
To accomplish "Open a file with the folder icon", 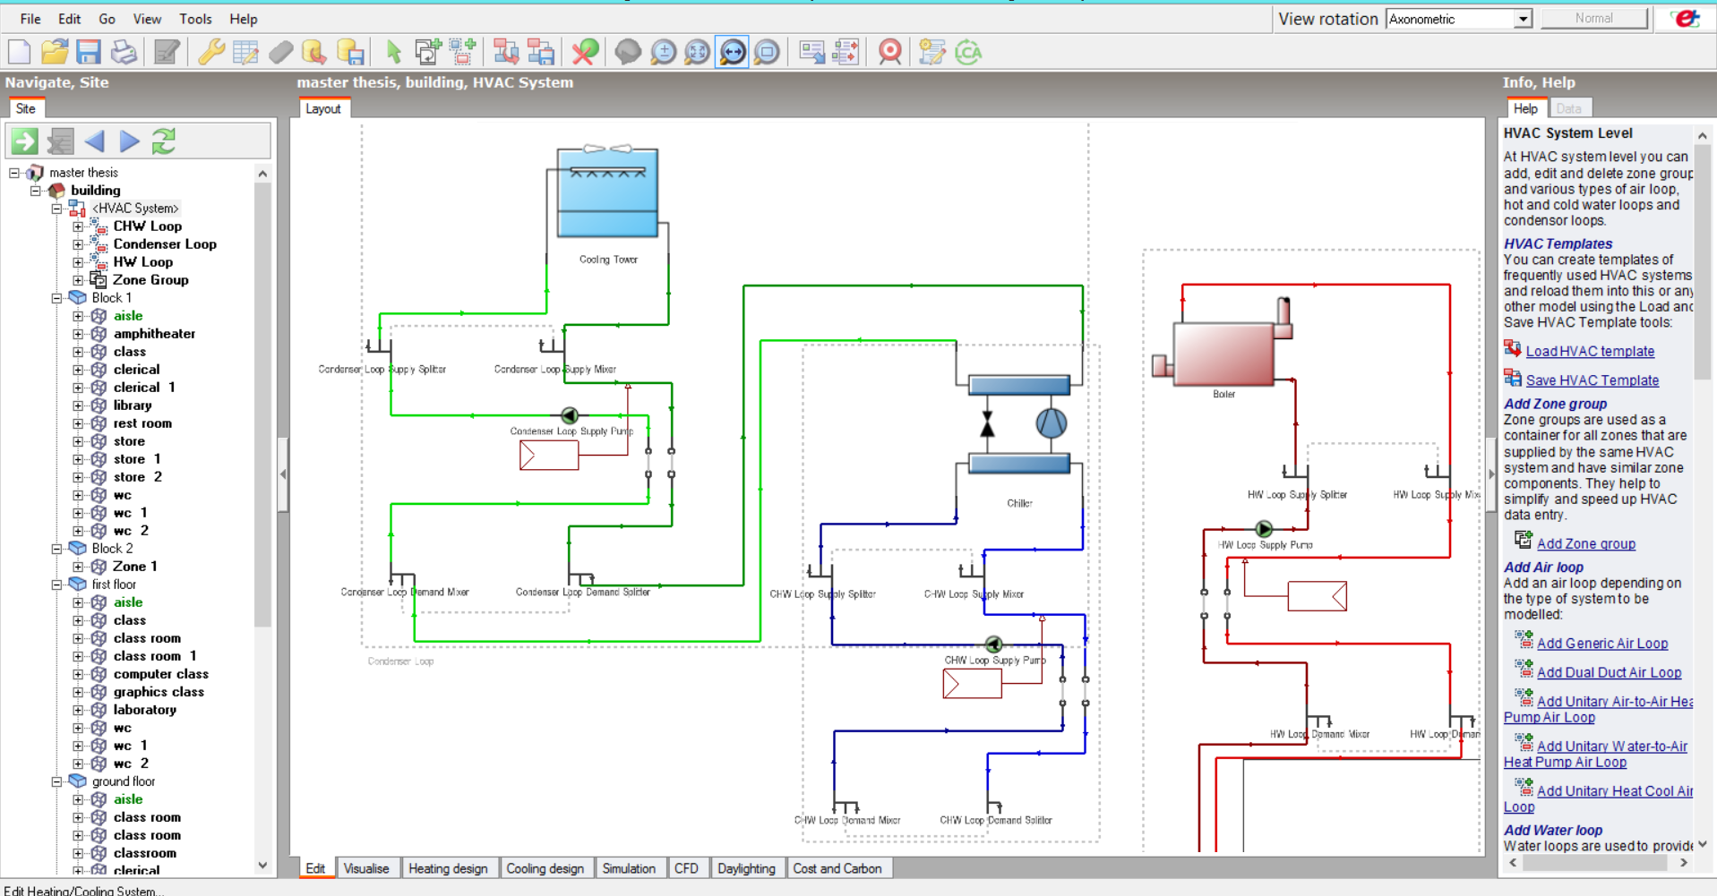I will pos(54,52).
